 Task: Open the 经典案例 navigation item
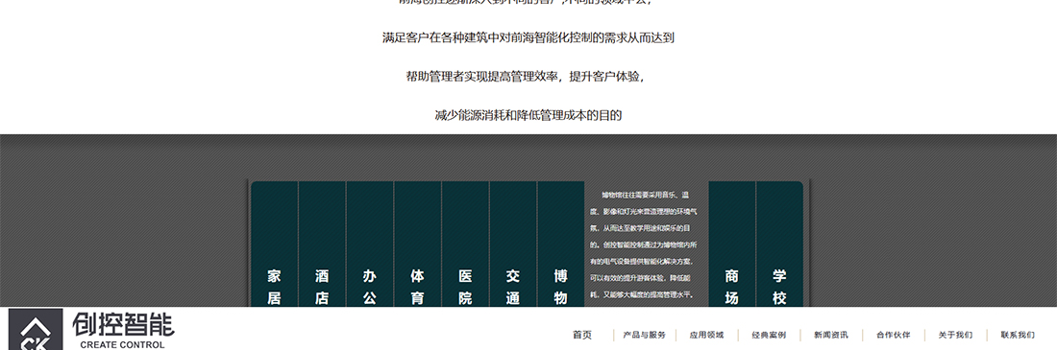[x=769, y=335]
